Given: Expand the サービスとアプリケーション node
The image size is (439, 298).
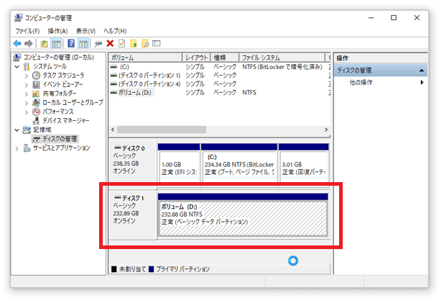Looking at the screenshot, I should pyautogui.click(x=18, y=148).
